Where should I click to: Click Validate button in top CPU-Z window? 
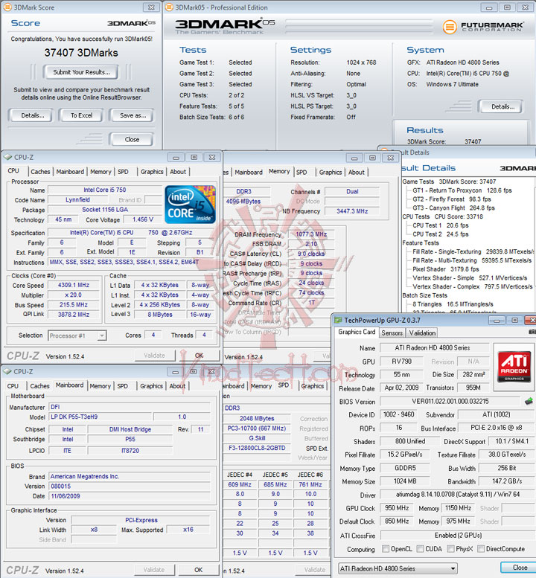(x=155, y=356)
